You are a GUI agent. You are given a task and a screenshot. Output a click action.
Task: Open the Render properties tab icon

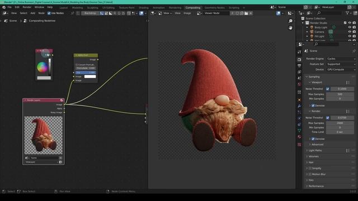point(299,60)
